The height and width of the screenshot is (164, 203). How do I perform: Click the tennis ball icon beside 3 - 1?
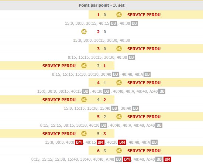tap(84, 65)
